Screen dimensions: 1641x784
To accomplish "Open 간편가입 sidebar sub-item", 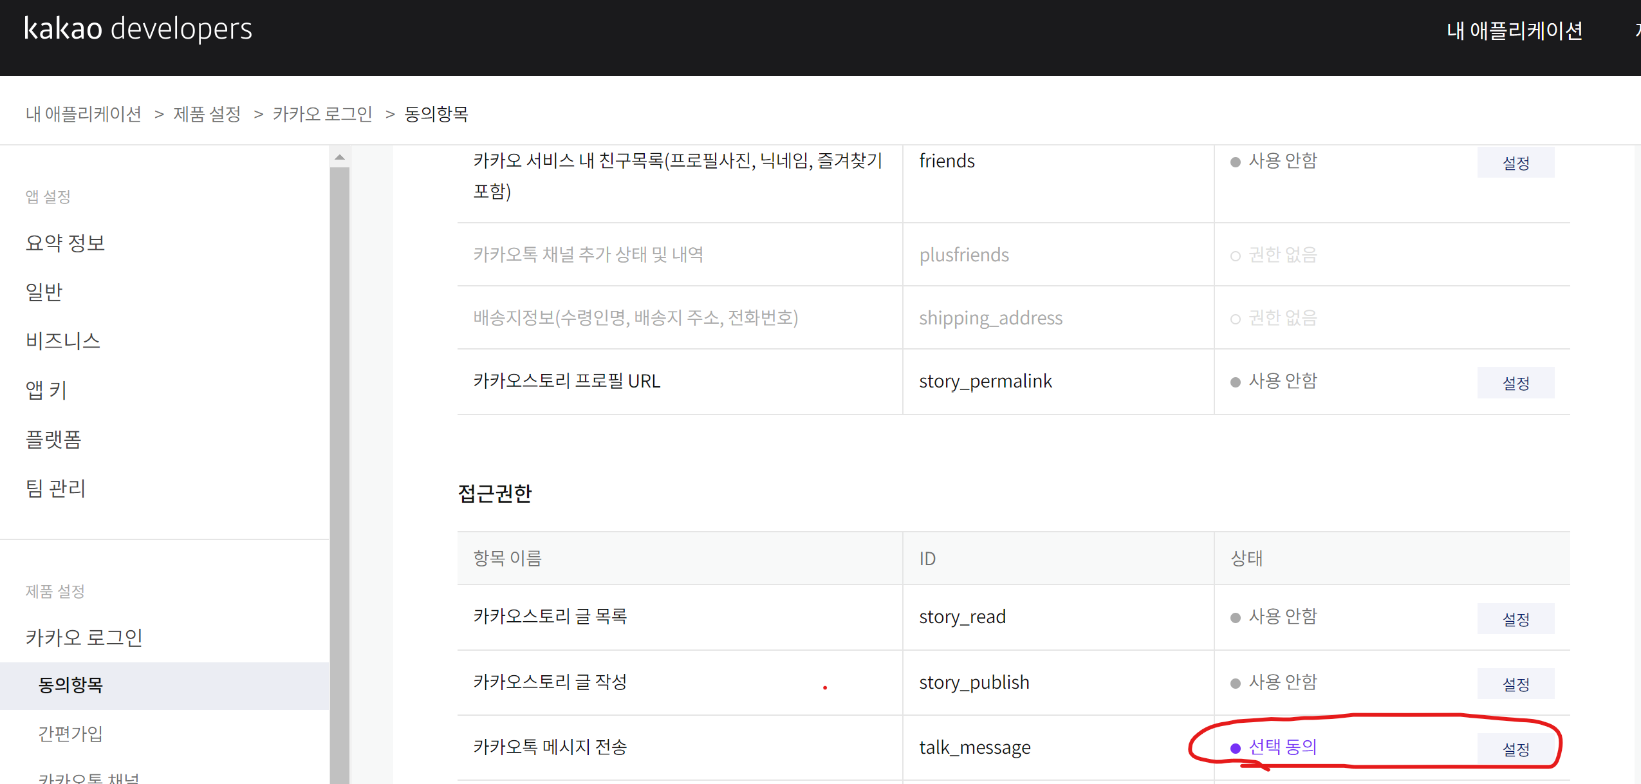I will [x=71, y=733].
